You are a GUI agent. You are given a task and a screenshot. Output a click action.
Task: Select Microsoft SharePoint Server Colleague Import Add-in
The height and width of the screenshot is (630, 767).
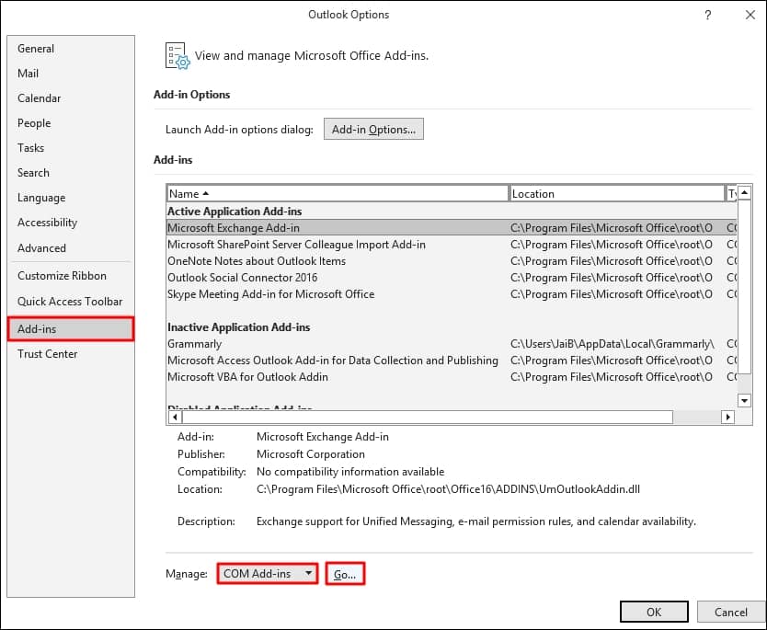click(x=452, y=245)
